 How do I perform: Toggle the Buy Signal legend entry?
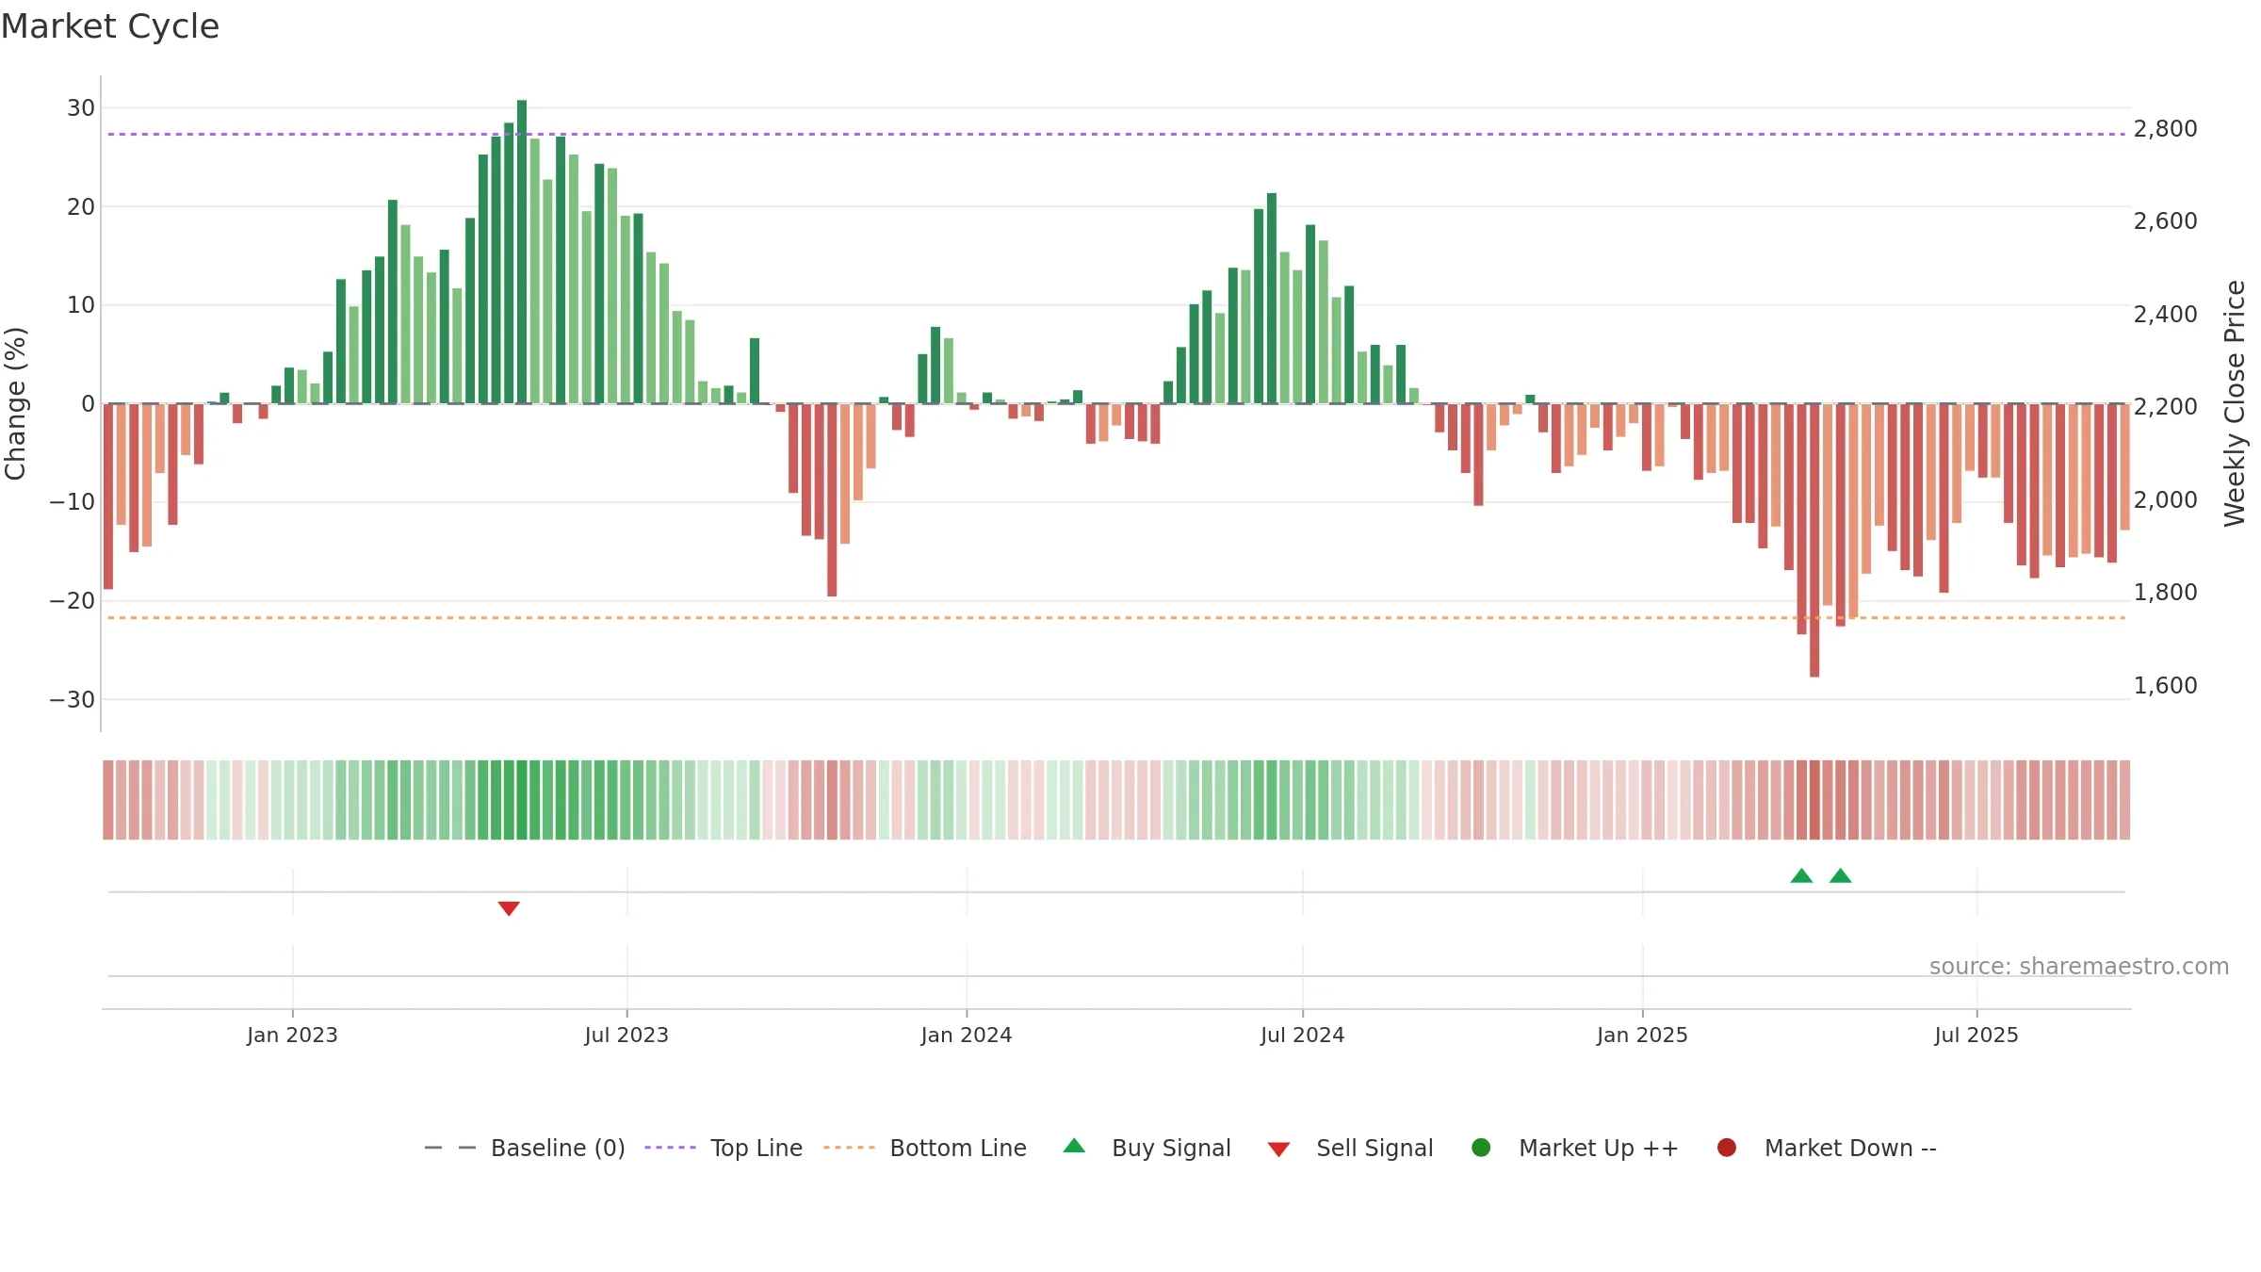[1147, 1148]
